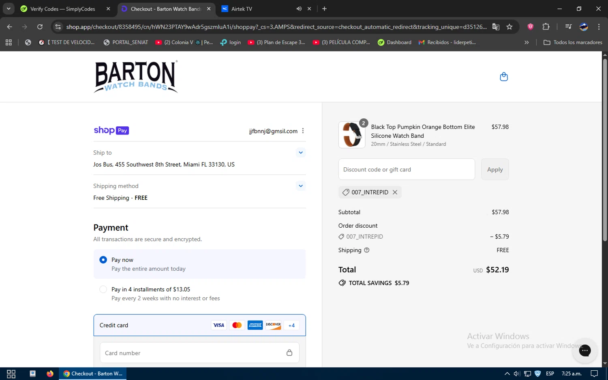Viewport: 608px width, 380px height.
Task: Open account options menu next to email
Action: pyautogui.click(x=303, y=131)
